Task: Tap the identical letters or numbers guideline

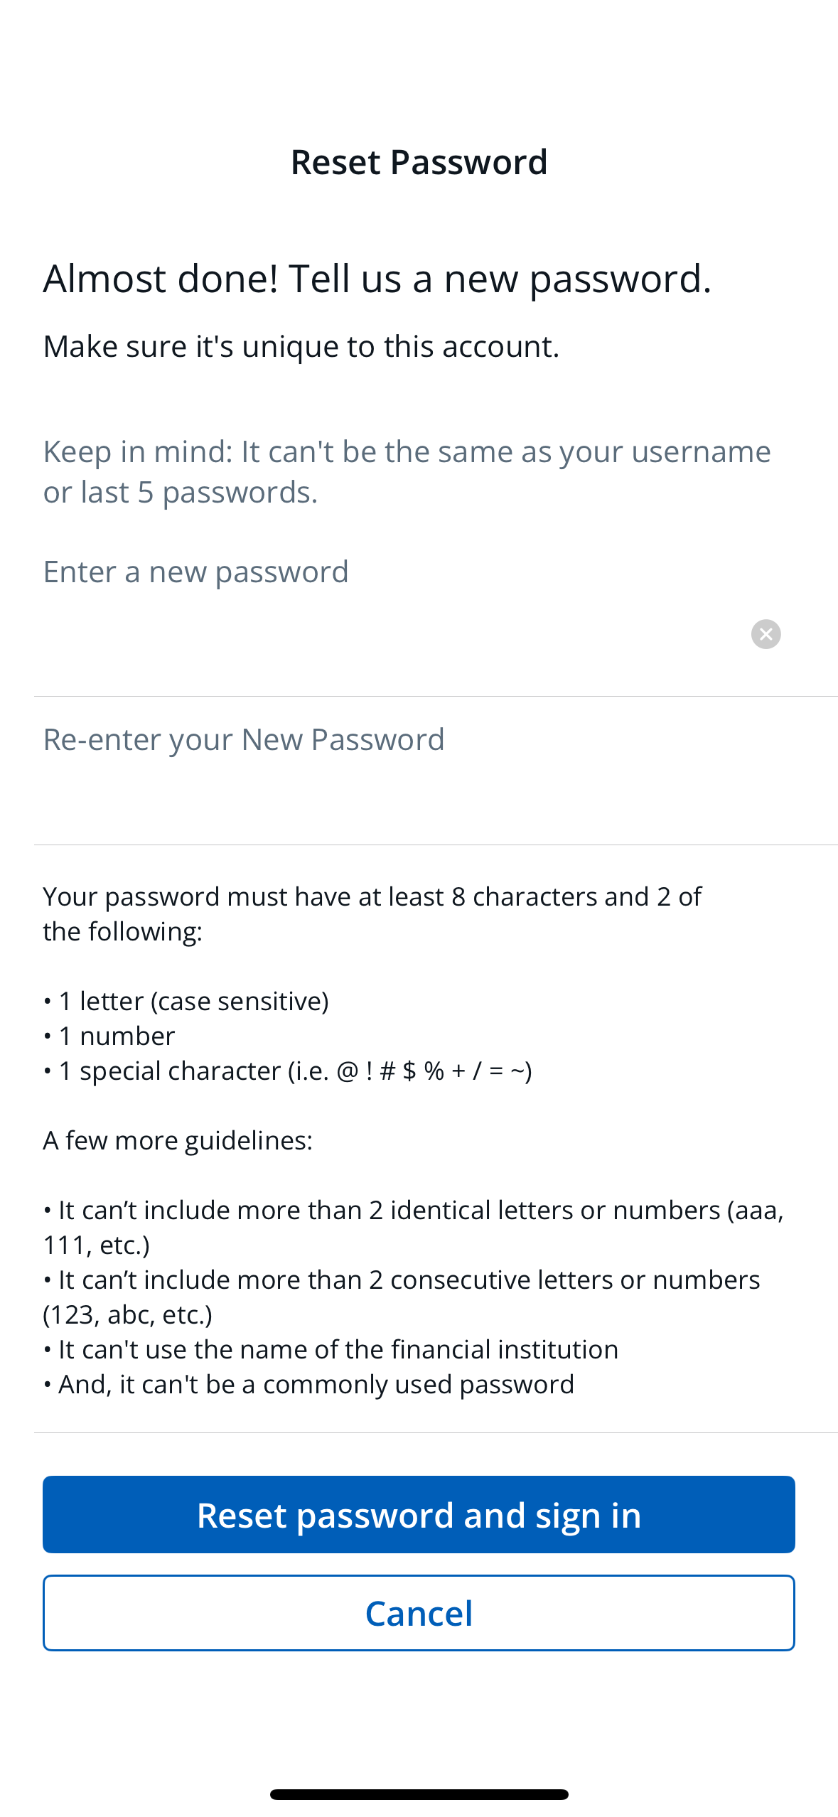Action: pos(412,1227)
